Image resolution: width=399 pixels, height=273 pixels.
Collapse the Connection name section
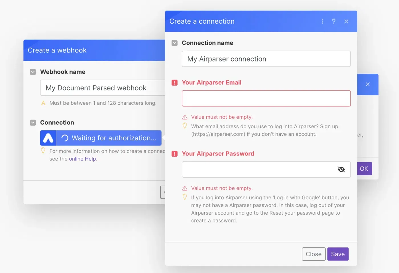[x=174, y=43]
